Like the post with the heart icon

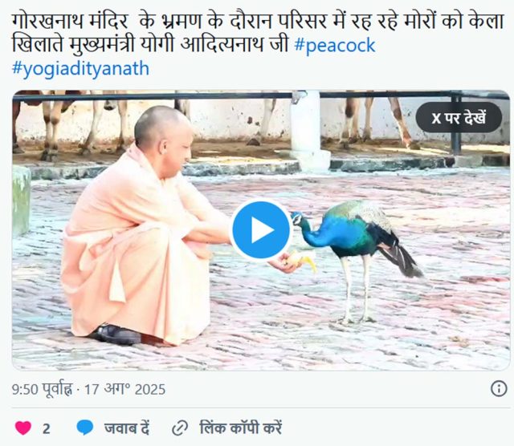(23, 428)
